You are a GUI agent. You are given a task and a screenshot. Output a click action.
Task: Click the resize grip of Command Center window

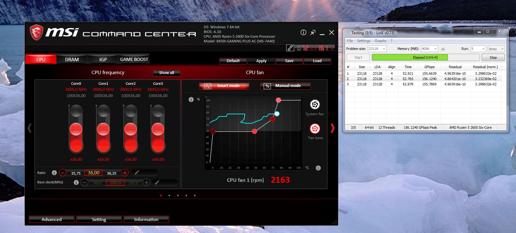(334, 222)
